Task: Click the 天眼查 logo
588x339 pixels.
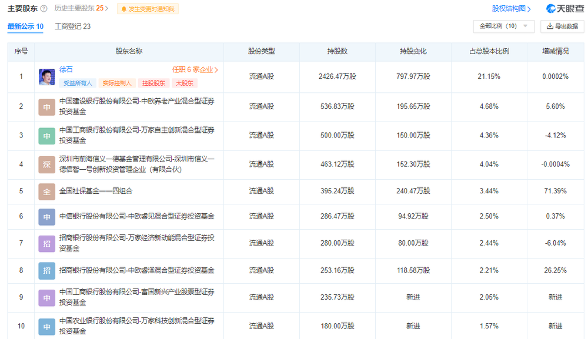Action: coord(564,9)
